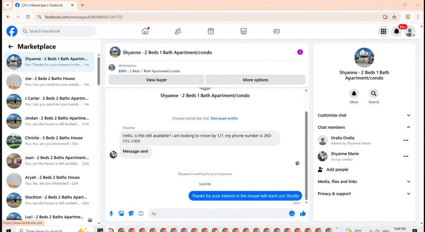Click the browser address bar URL
This screenshot has width=425, height=232.
pos(83,17)
